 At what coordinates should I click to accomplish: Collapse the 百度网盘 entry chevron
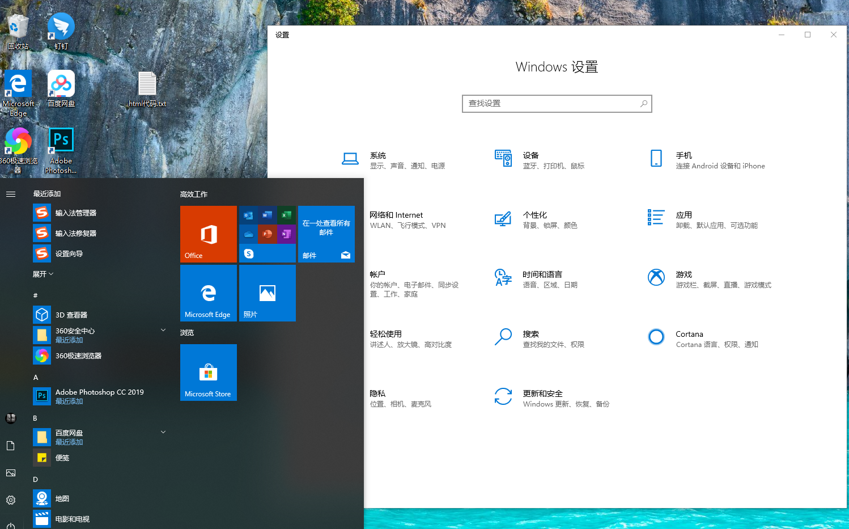(x=163, y=431)
